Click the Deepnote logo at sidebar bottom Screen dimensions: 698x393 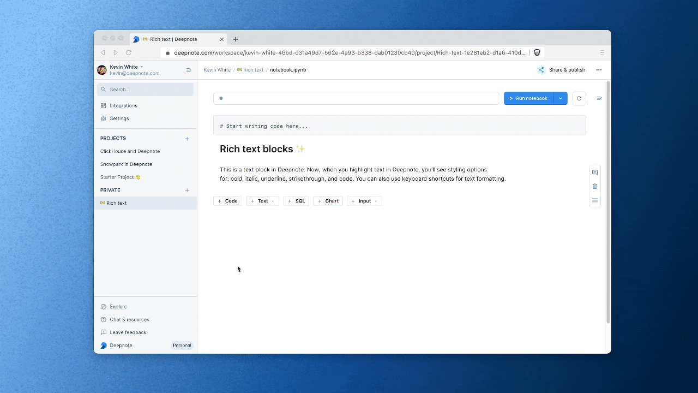(x=104, y=346)
